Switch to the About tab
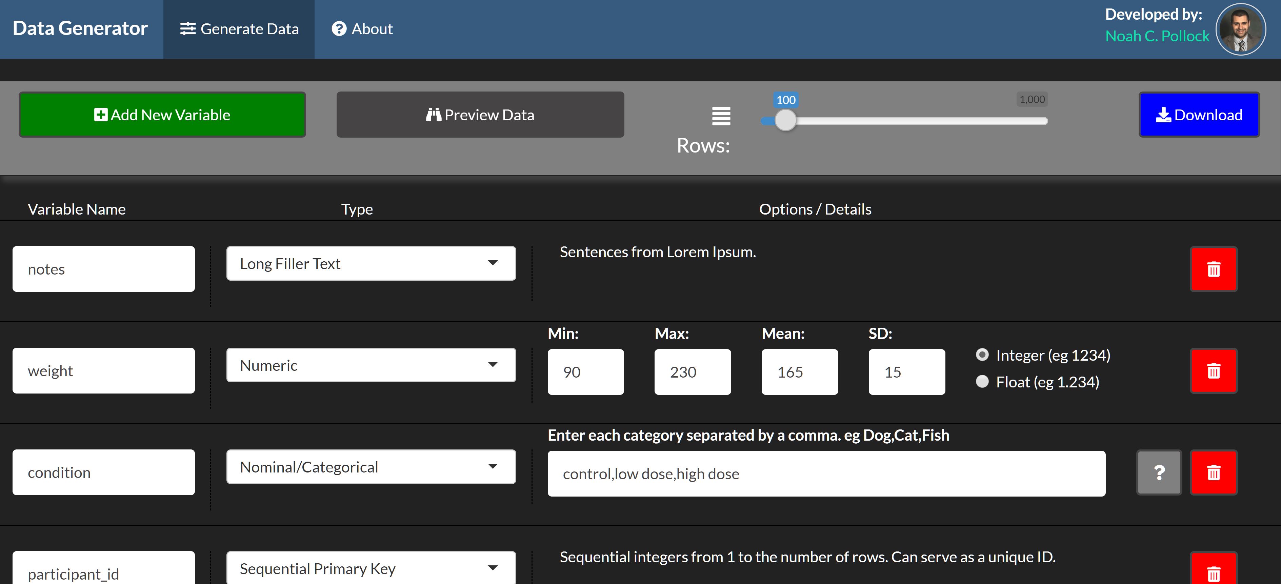1281x584 pixels. click(x=362, y=29)
